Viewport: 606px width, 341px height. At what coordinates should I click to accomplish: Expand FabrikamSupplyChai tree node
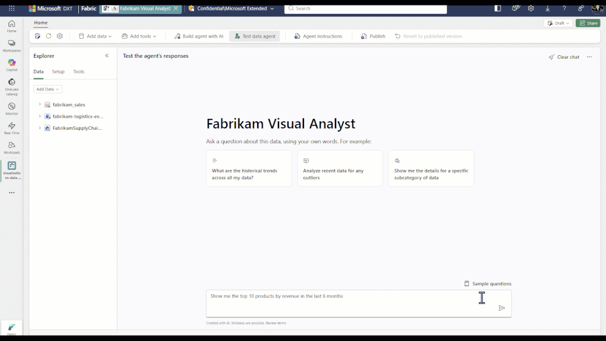(x=39, y=127)
